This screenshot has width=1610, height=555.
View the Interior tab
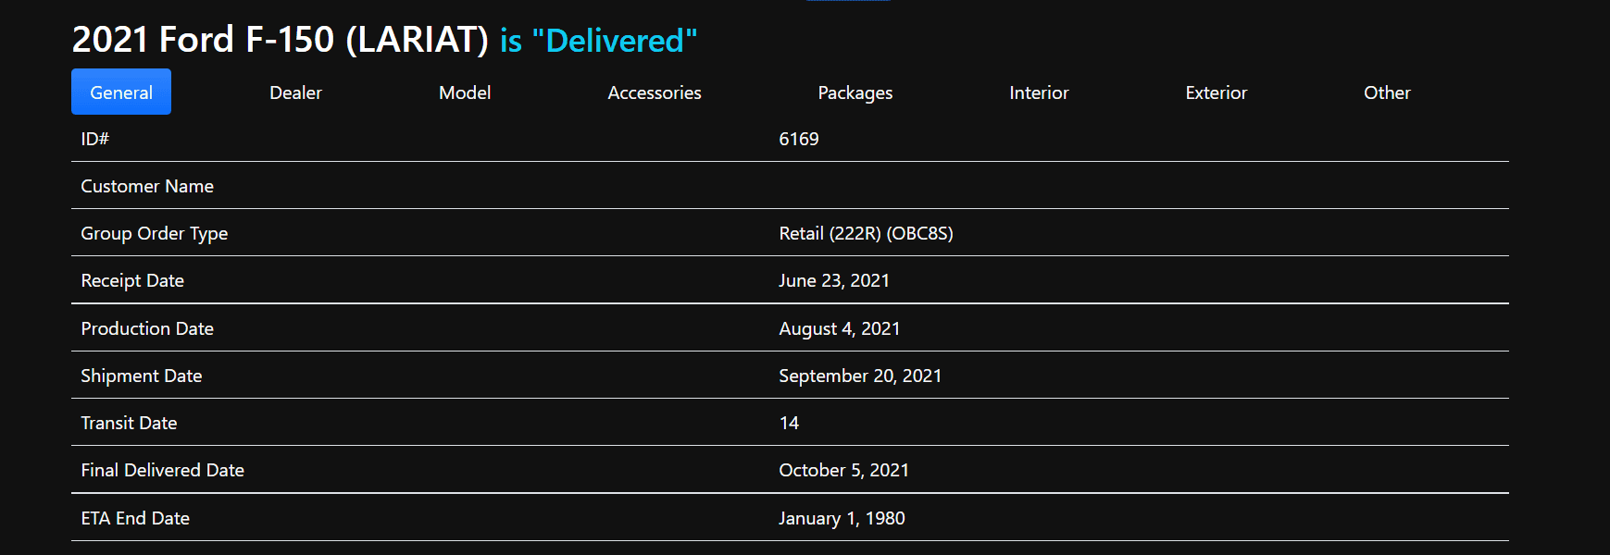(1039, 92)
